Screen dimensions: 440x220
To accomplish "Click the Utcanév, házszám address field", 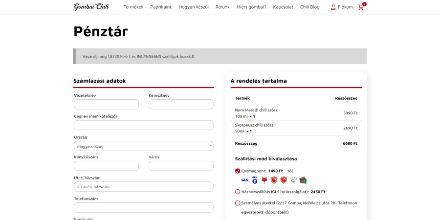I will (x=144, y=187).
